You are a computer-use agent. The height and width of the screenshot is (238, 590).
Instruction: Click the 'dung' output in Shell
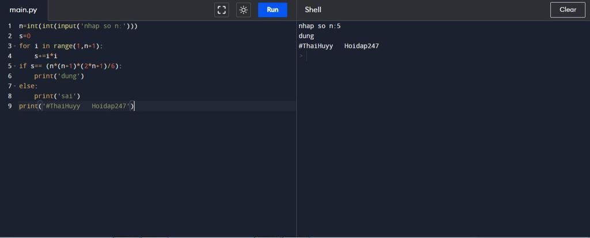click(x=307, y=36)
